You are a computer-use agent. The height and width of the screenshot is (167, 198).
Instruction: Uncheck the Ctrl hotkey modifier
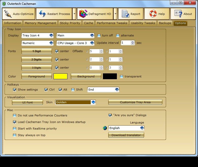click(x=46, y=90)
